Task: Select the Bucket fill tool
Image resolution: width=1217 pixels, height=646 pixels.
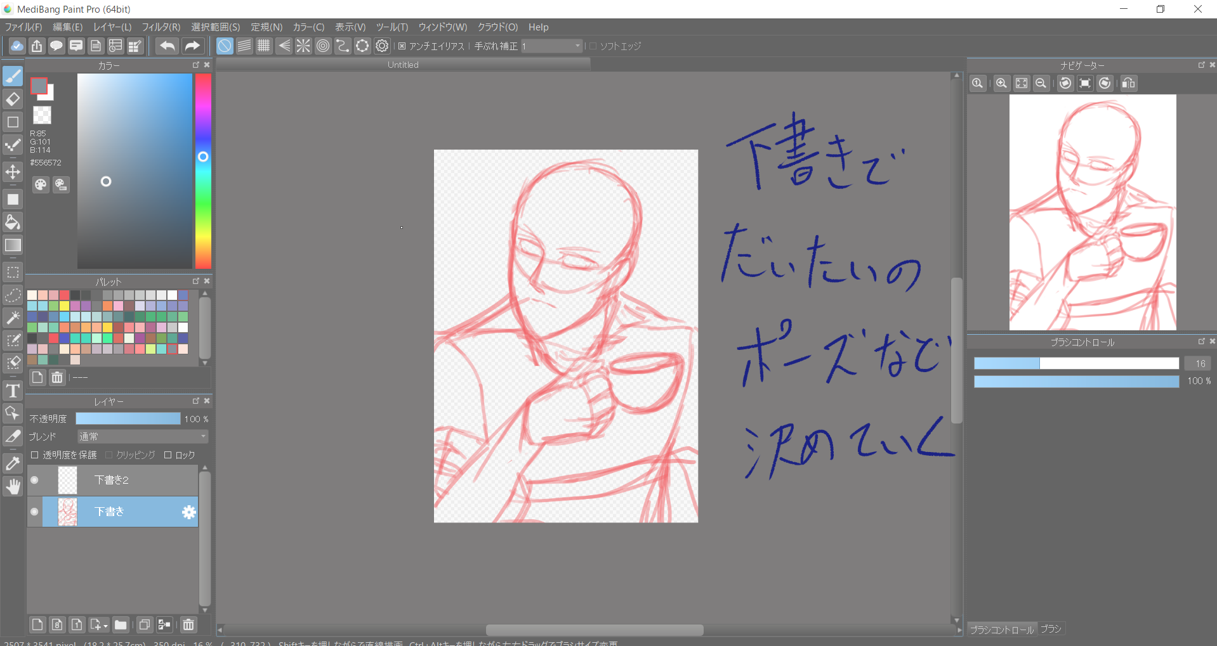Action: (13, 222)
